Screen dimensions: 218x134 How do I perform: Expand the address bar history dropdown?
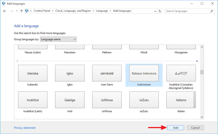(x=155, y=11)
